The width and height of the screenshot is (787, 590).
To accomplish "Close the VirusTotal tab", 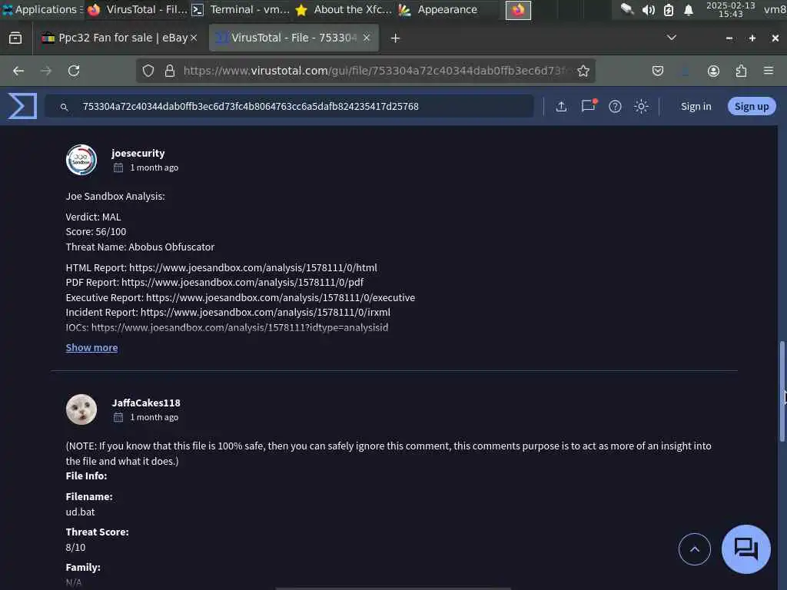I will coord(367,38).
